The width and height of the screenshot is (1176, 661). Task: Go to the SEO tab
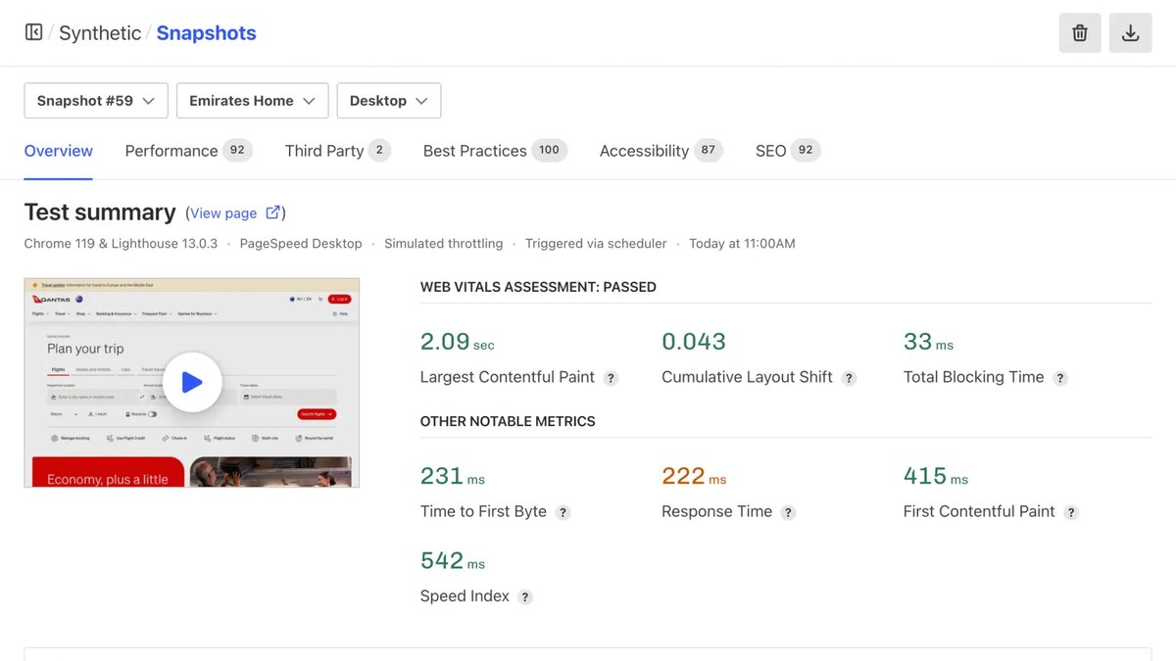pyautogui.click(x=788, y=151)
